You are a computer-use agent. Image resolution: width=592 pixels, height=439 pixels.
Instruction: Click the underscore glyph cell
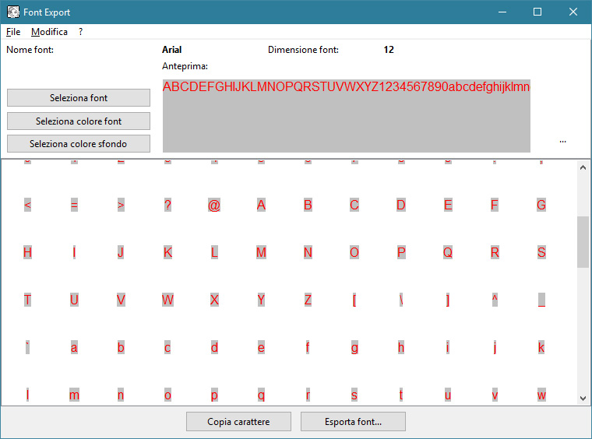541,300
